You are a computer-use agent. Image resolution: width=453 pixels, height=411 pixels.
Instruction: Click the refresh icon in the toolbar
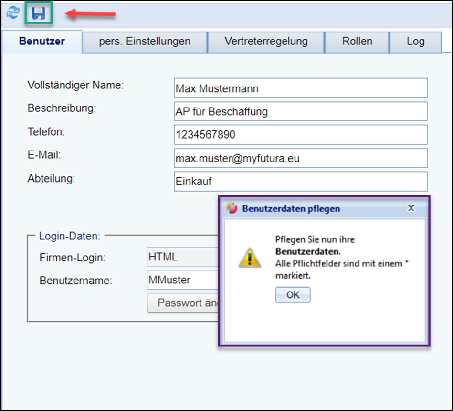click(x=12, y=13)
